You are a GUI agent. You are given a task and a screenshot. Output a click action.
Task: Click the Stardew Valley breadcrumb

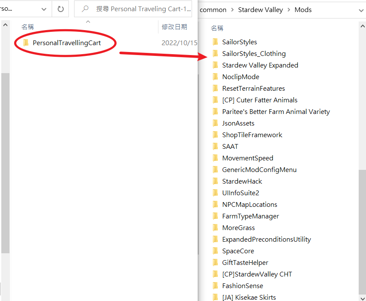tap(260, 10)
